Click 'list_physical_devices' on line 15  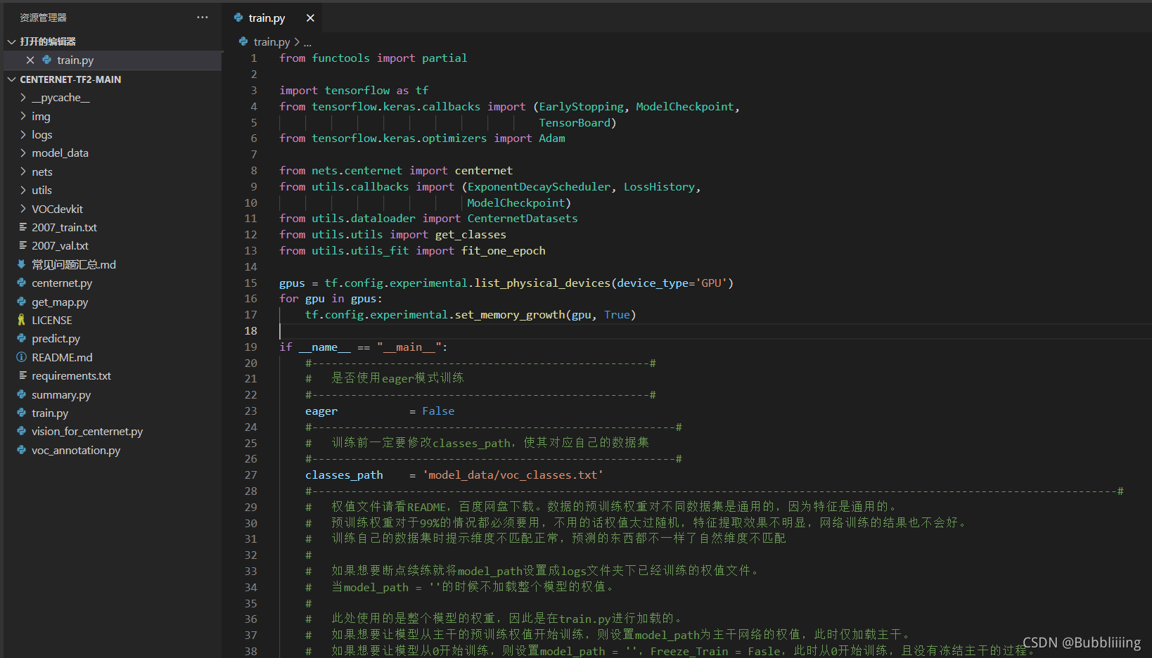pos(542,283)
